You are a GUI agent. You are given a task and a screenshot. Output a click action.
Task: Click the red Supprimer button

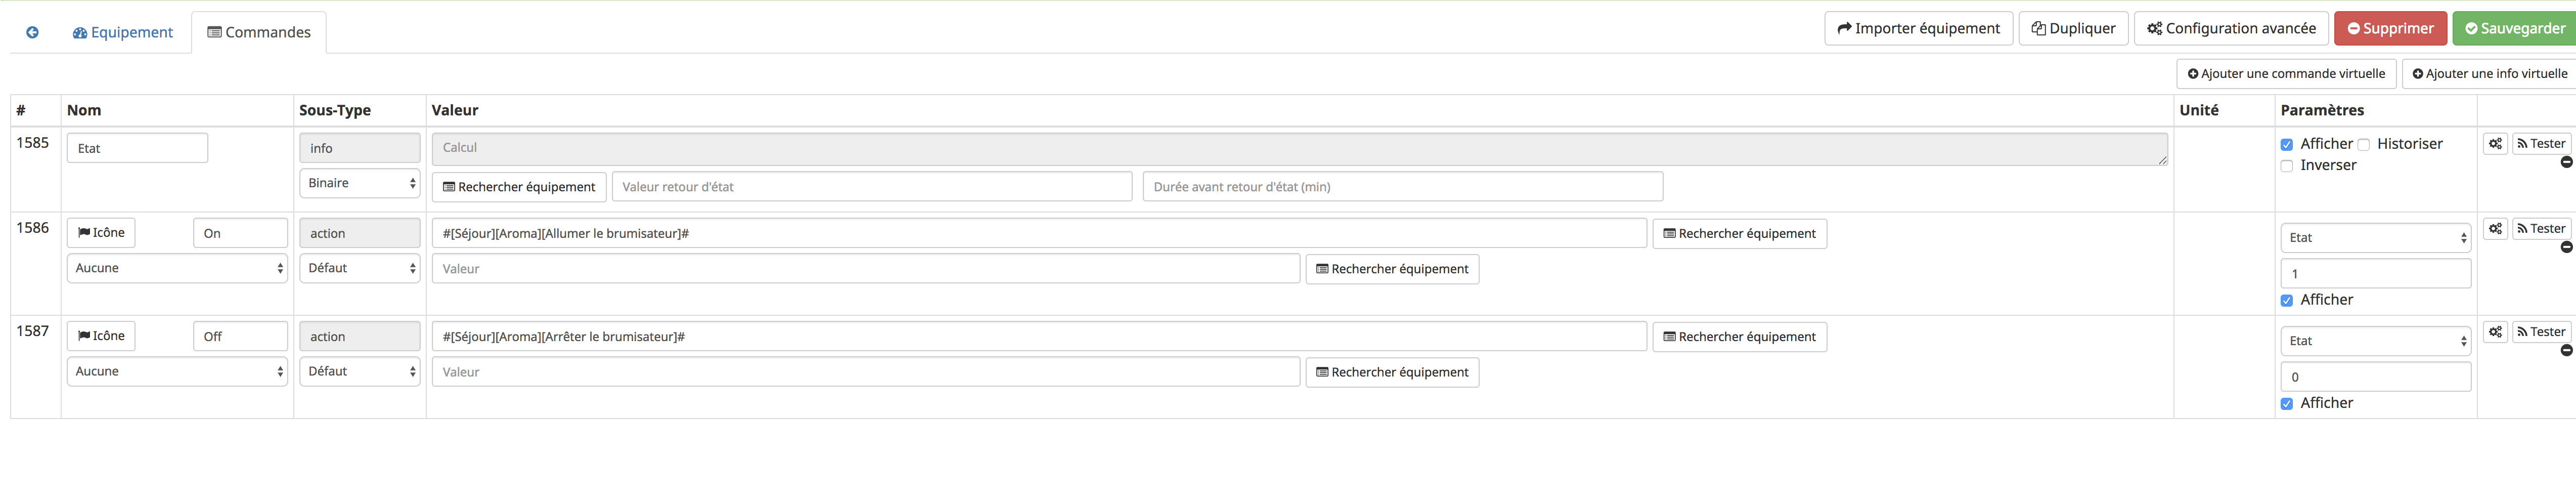point(2390,28)
